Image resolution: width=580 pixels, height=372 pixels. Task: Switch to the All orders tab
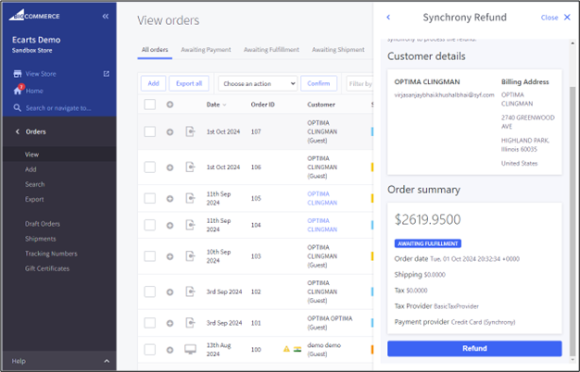coord(155,49)
